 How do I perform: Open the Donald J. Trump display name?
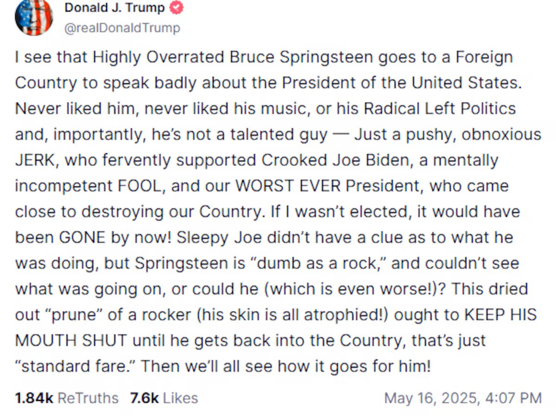(114, 8)
